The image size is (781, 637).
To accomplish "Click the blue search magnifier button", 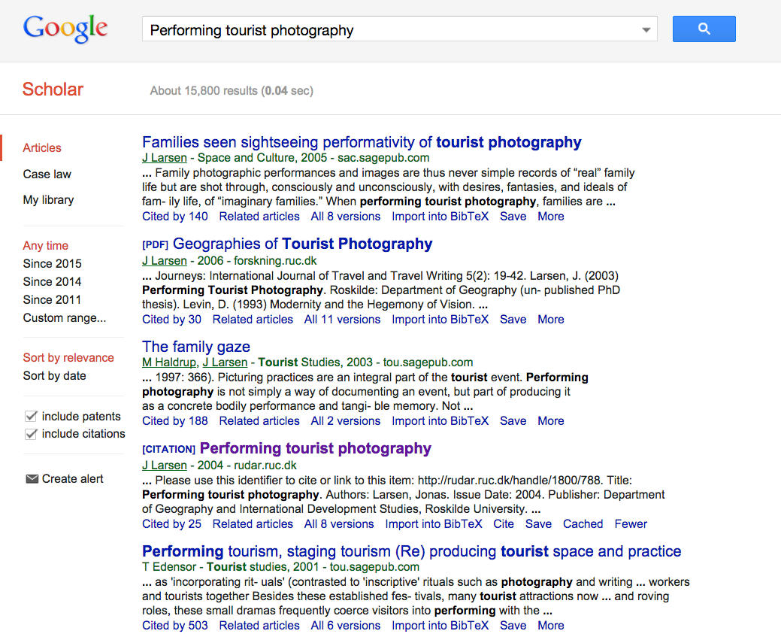I will (703, 29).
